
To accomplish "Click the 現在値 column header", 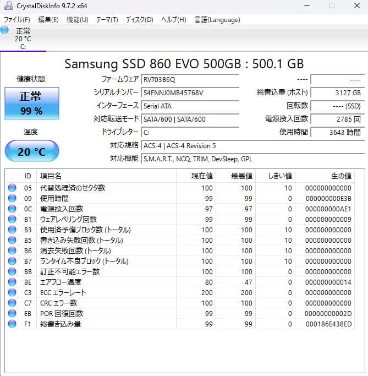I will pos(196,176).
